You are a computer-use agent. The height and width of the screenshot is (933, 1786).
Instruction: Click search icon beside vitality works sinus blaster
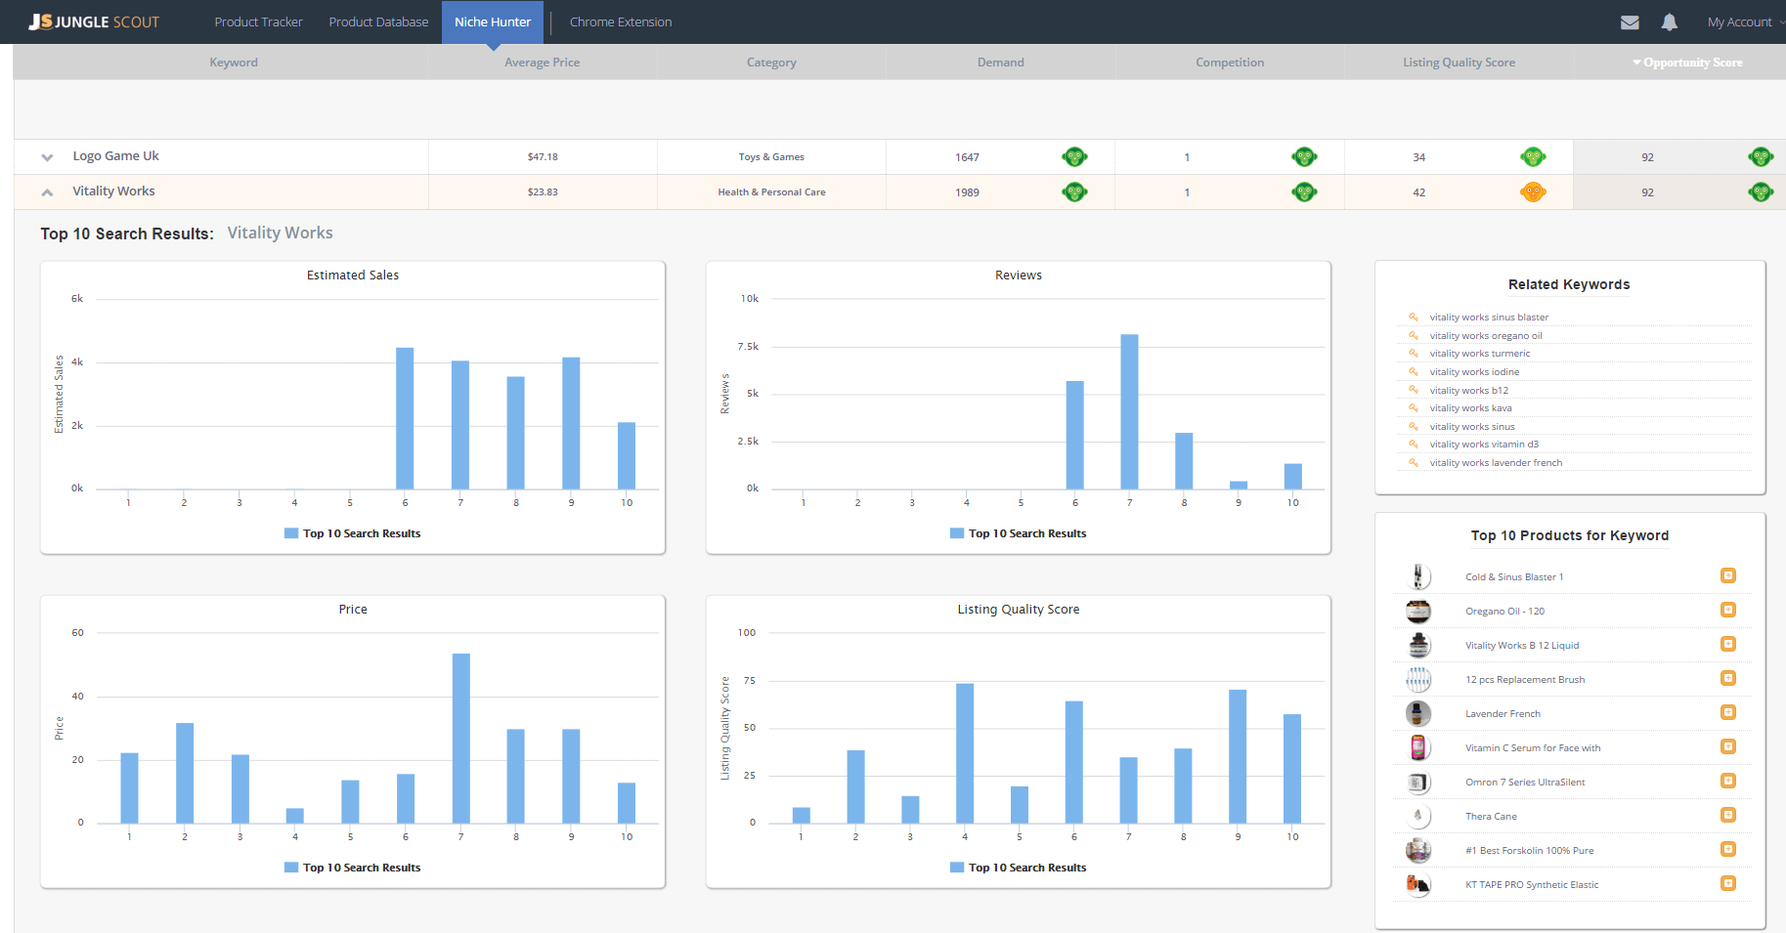[1414, 317]
